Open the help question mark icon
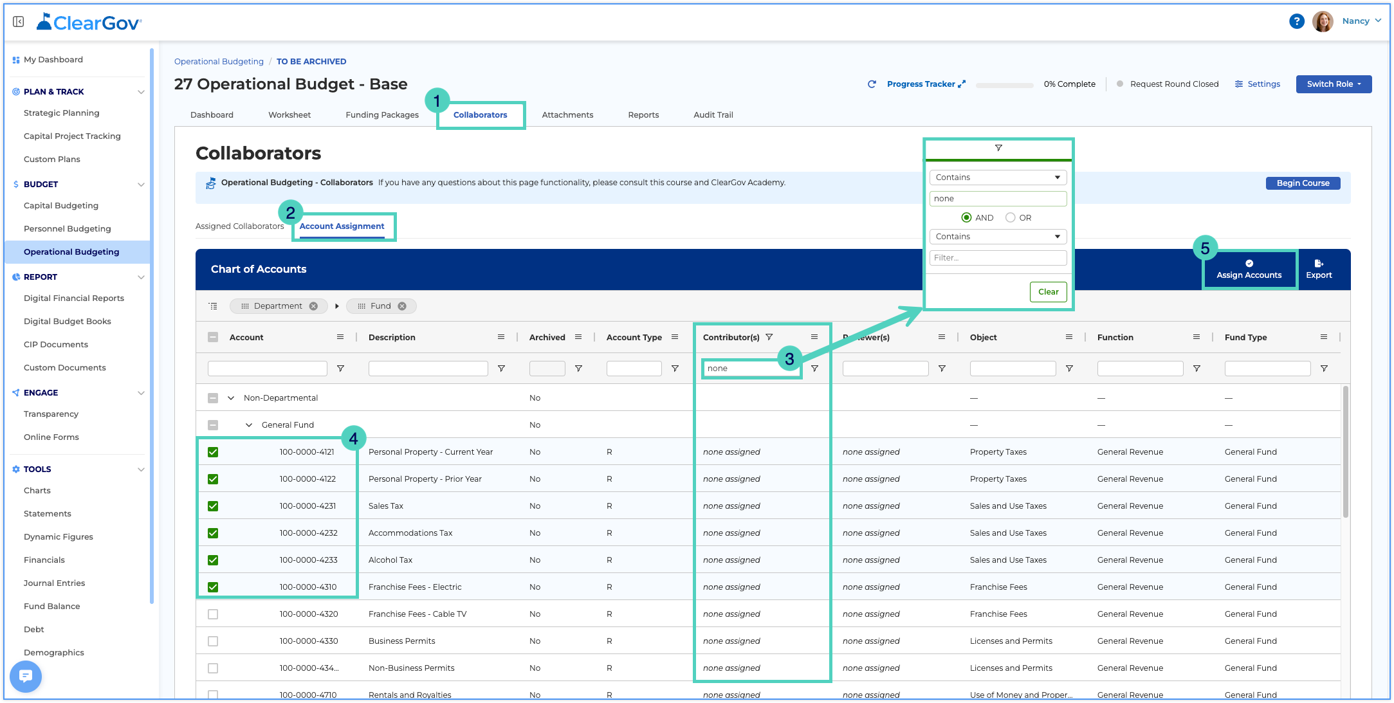This screenshot has height=703, width=1394. (1296, 21)
